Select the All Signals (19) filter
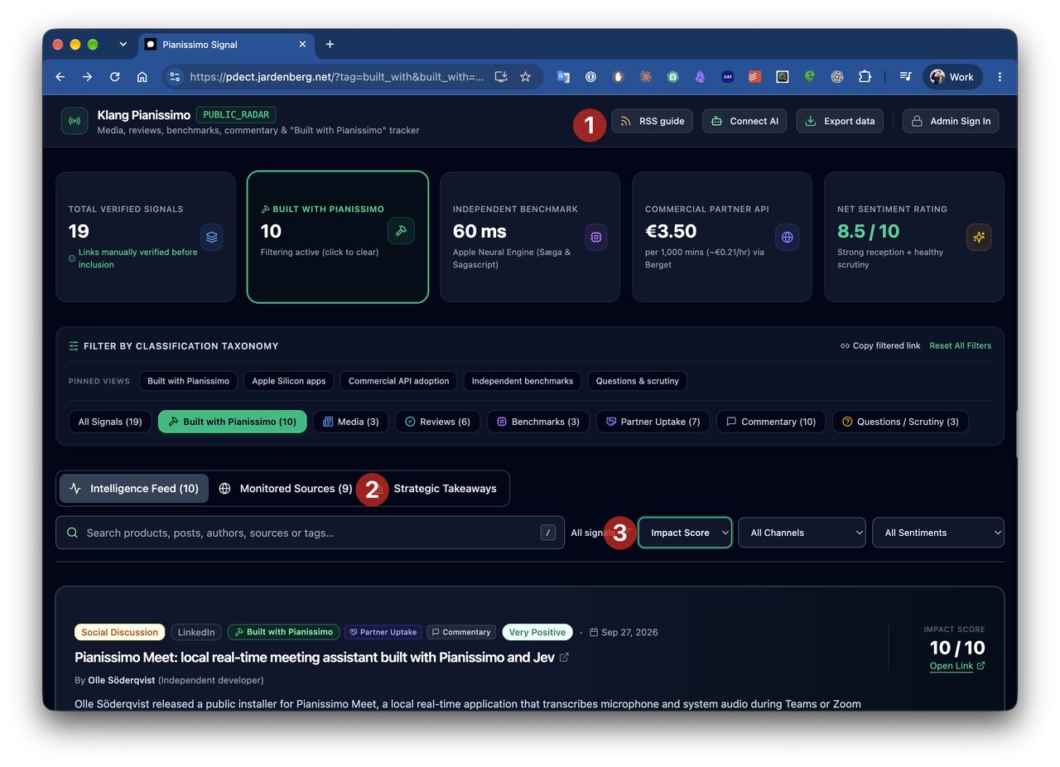Image resolution: width=1060 pixels, height=767 pixels. [x=110, y=422]
